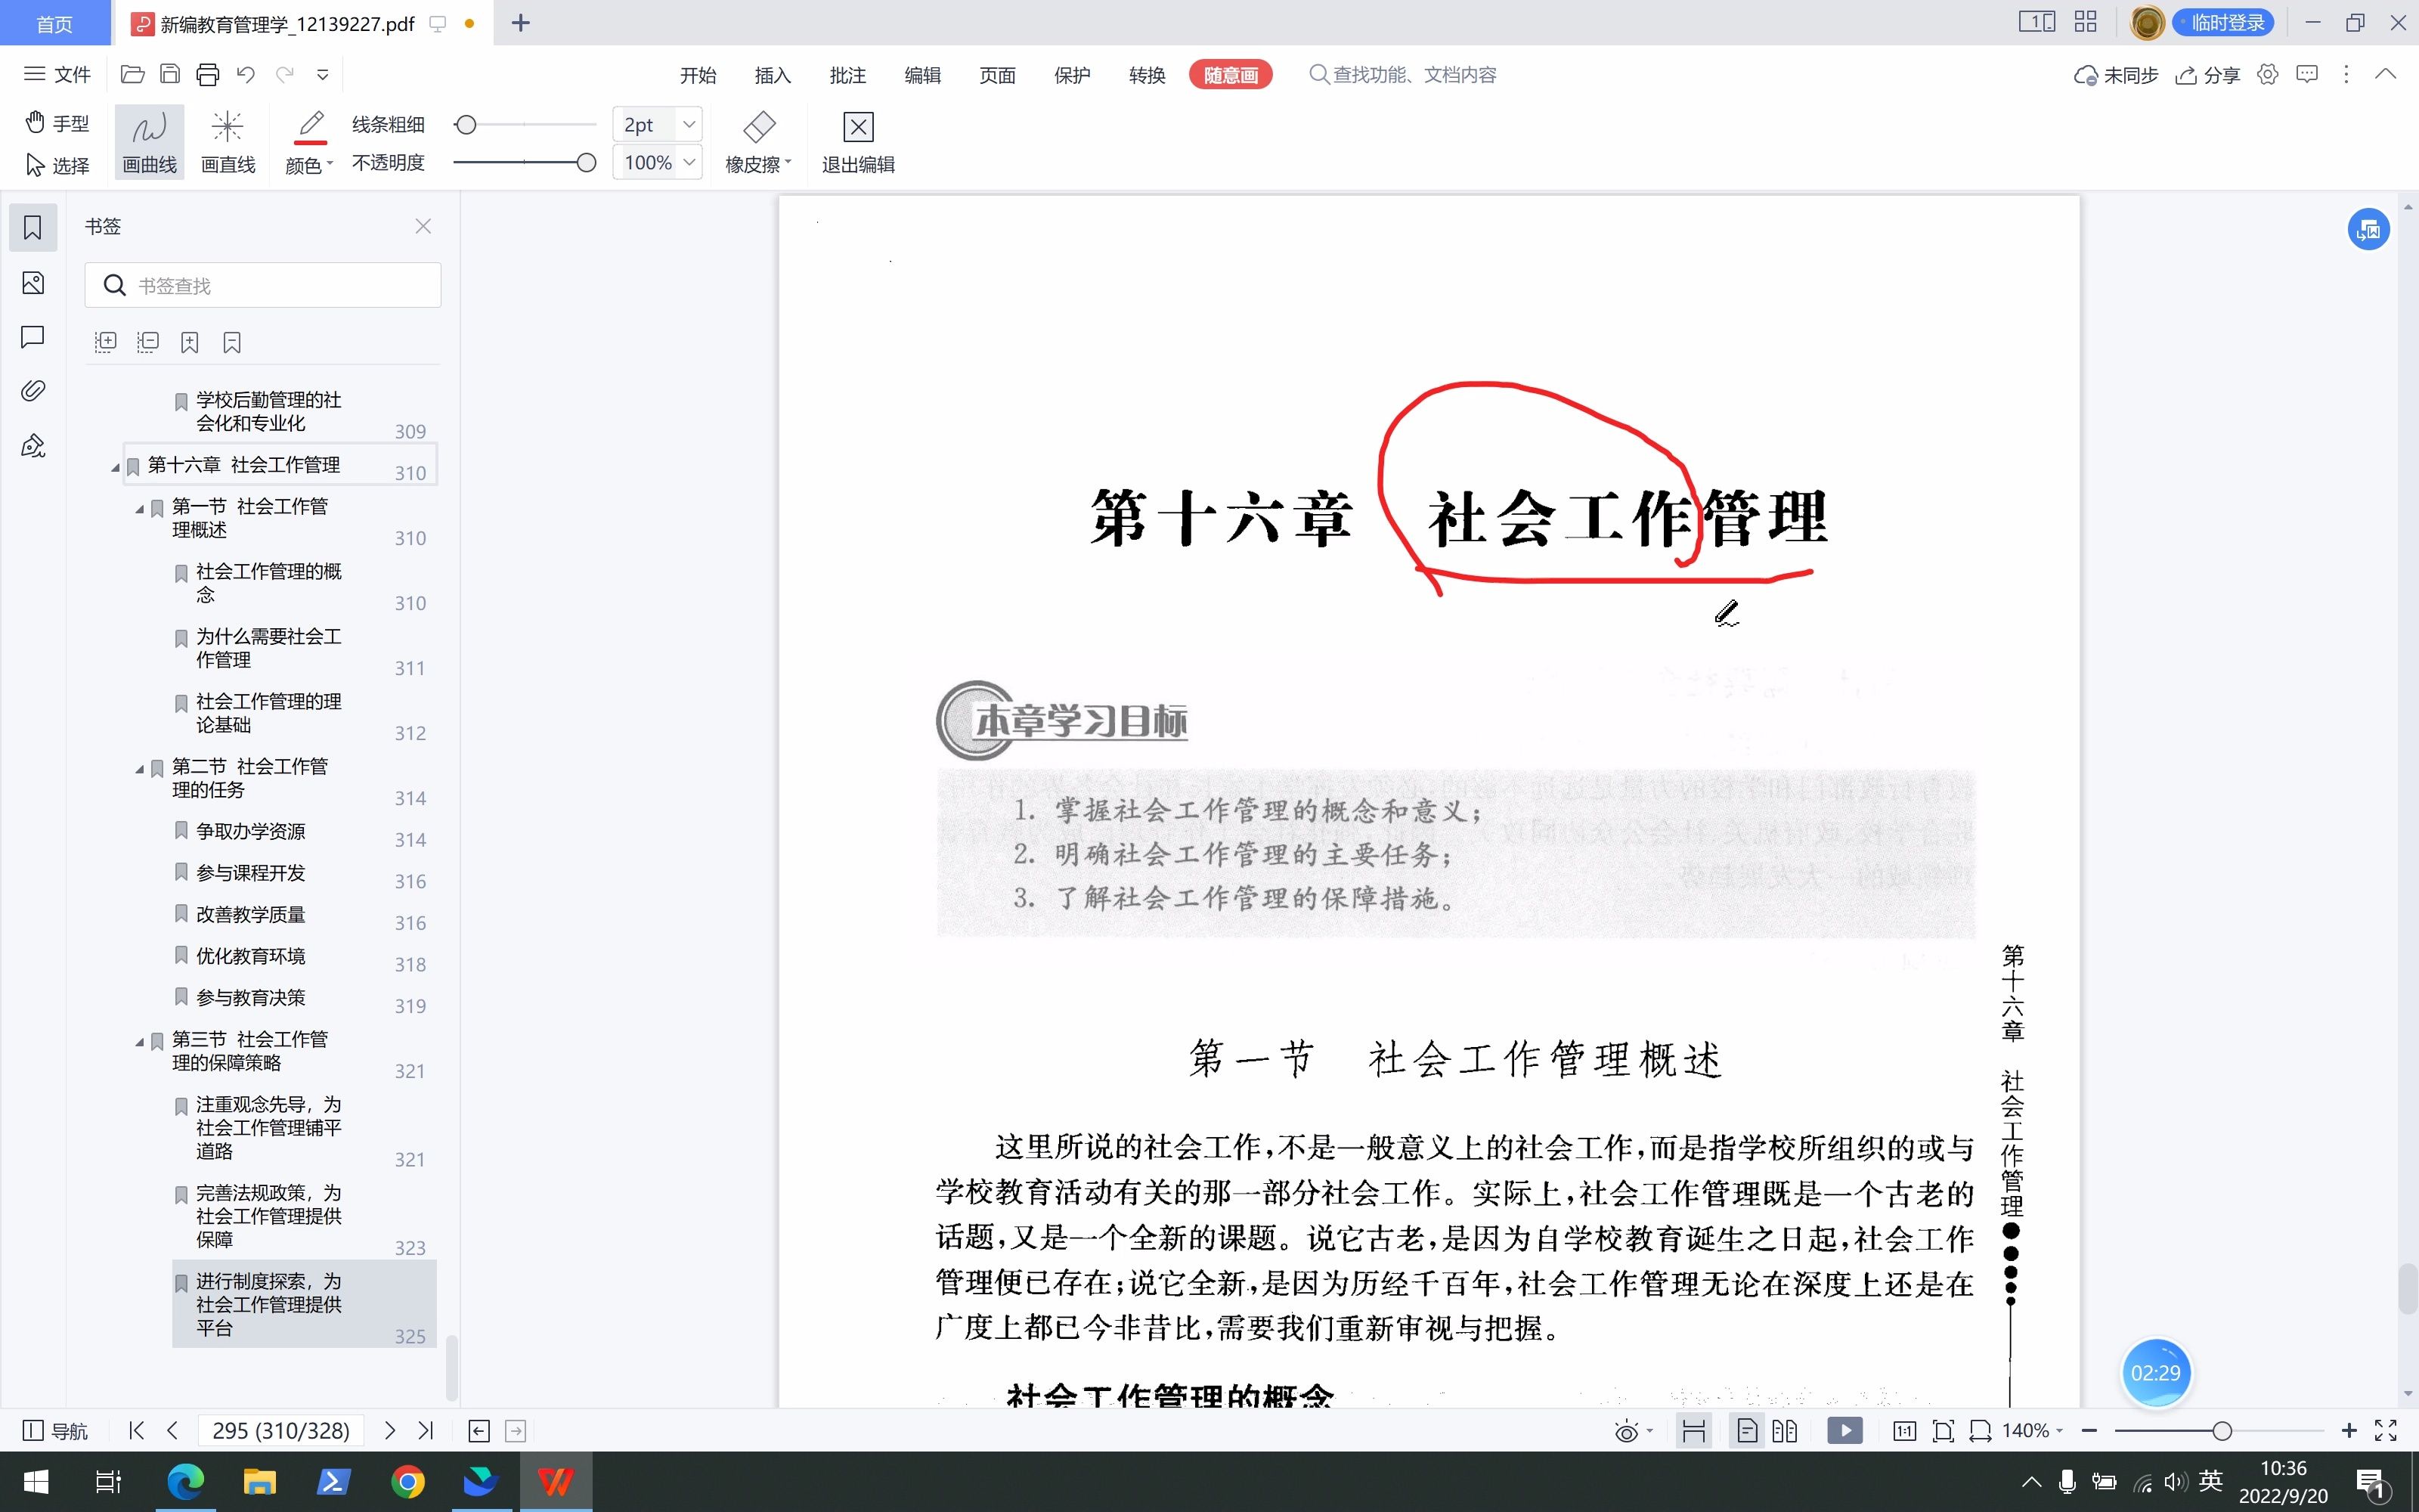
Task: Toggle single page view mode
Action: [x=1746, y=1430]
